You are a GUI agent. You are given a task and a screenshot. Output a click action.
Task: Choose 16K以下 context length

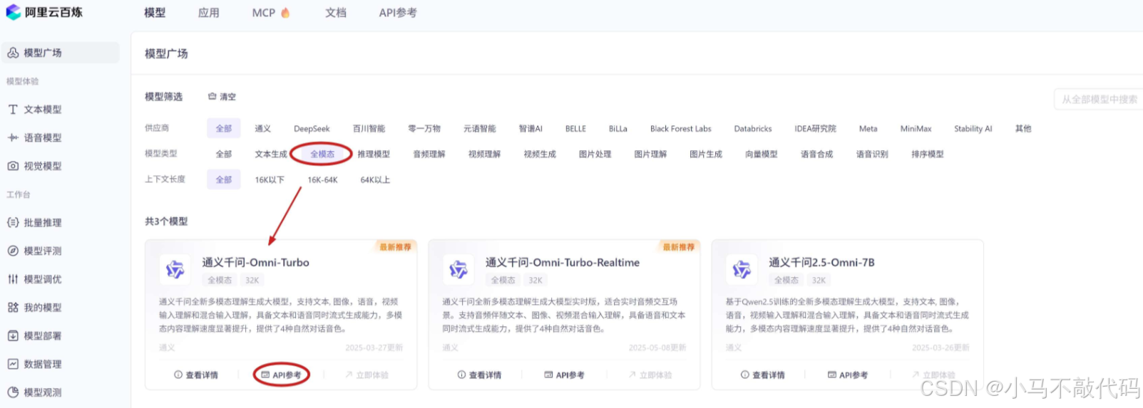(270, 180)
